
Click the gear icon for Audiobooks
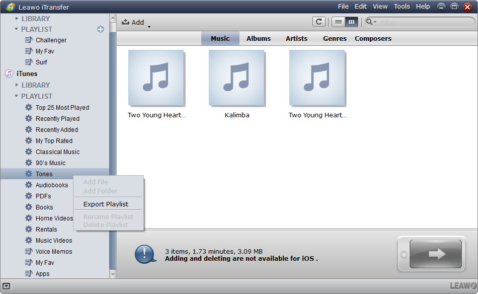click(29, 185)
